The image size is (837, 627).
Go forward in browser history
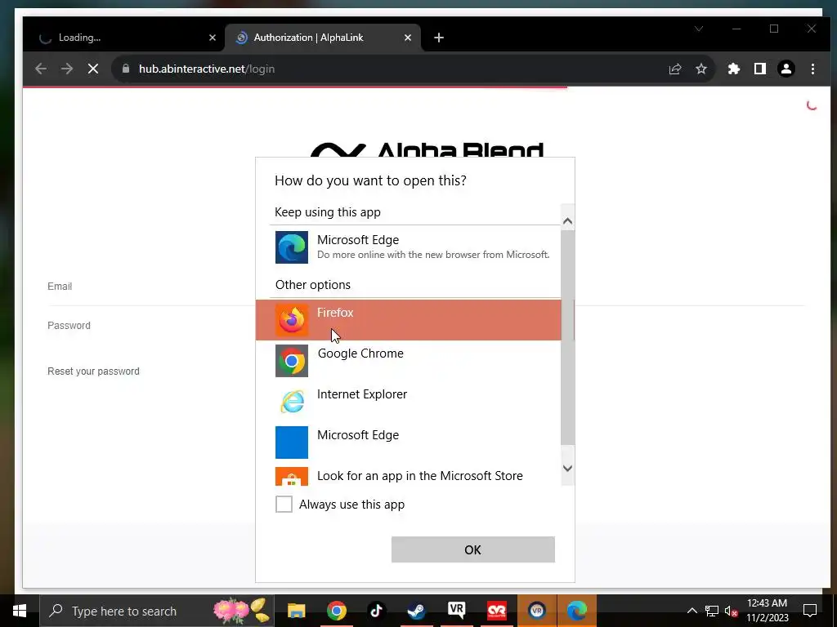point(67,69)
